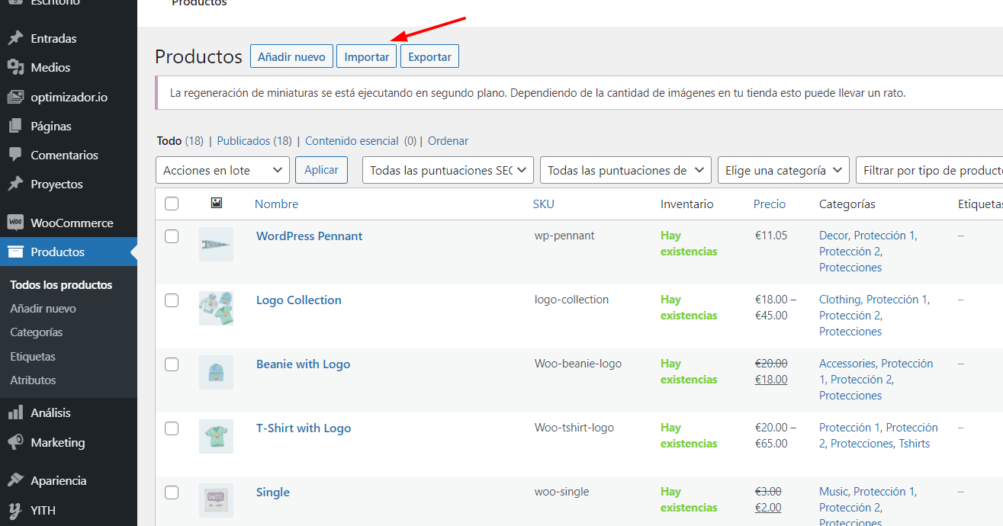The image size is (1003, 526).
Task: Open Filtrar por tipo de producto dropdown
Action: (930, 170)
